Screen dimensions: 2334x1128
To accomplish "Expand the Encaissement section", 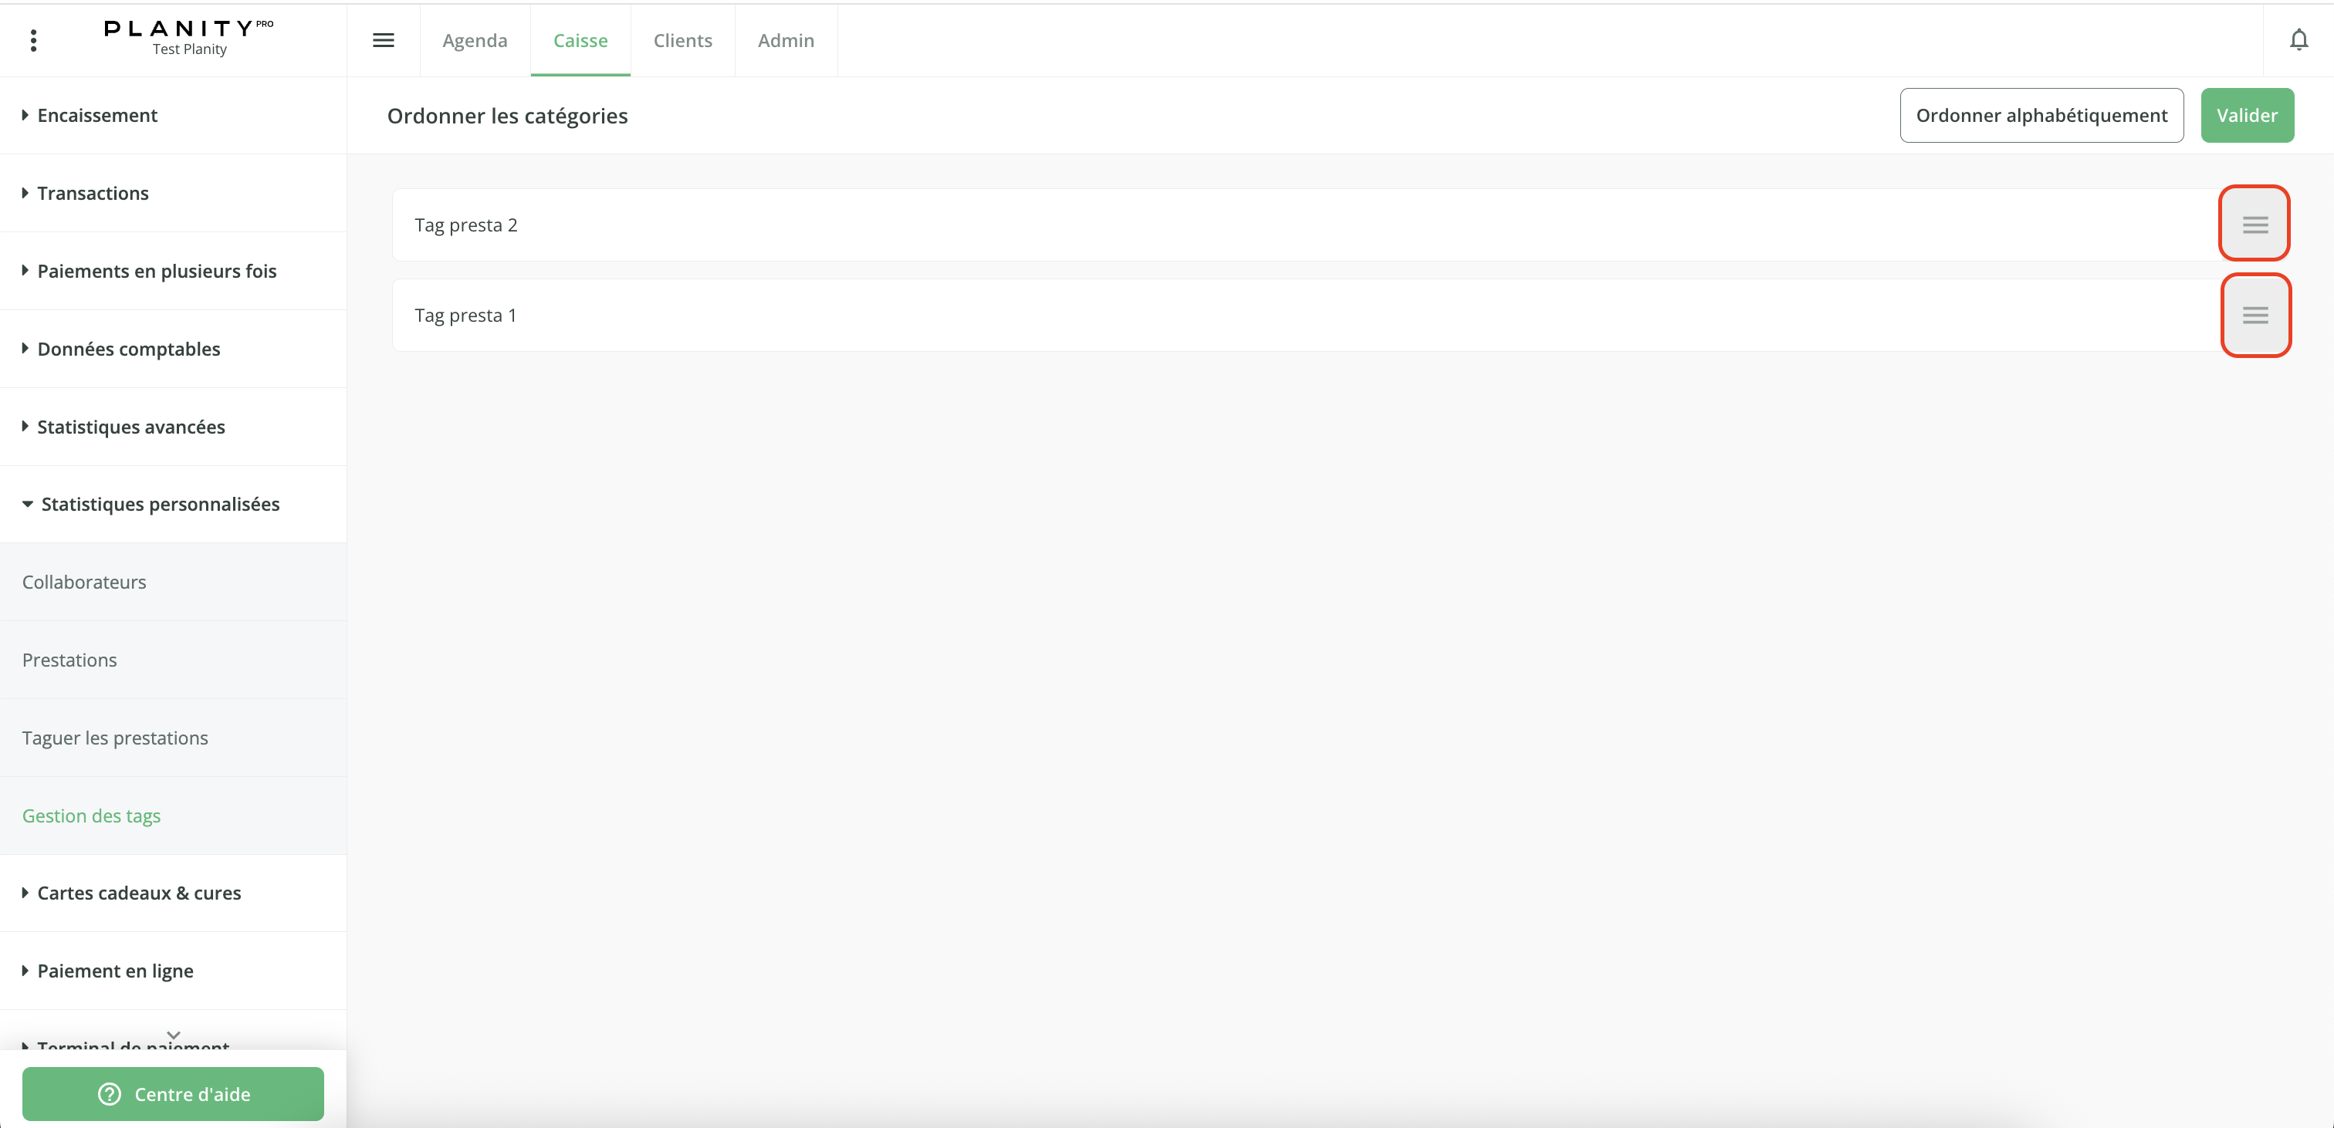I will tap(173, 115).
